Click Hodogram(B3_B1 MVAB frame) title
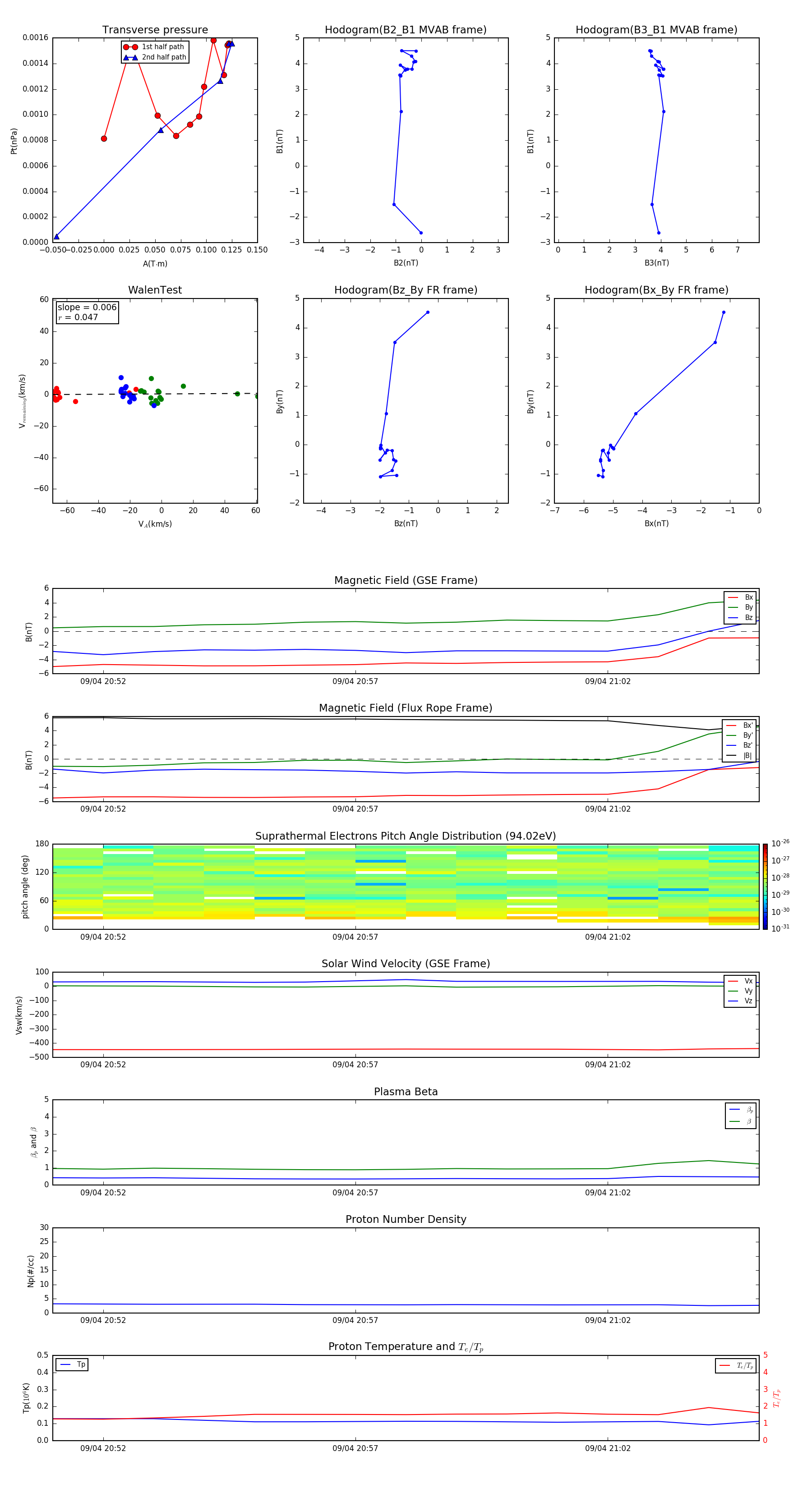 [656, 29]
